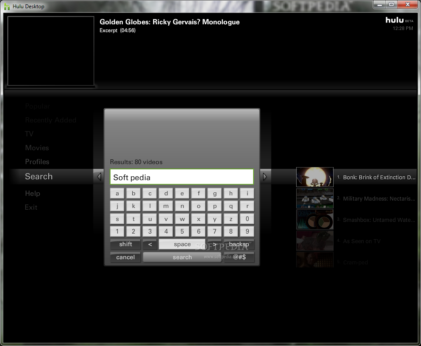Tap the 'x' key on keyboard
The height and width of the screenshot is (346, 421).
(198, 219)
